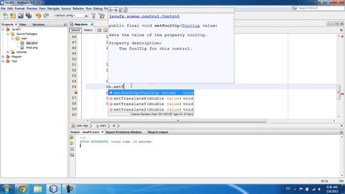
Task: Collapse the Source Packages node
Action: 8,34
